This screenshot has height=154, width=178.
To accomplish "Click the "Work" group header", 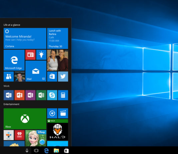I will [6, 86].
